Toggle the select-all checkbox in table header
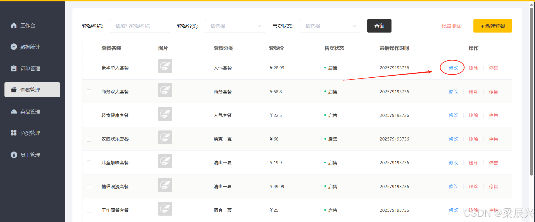This screenshot has width=535, height=222. [x=89, y=48]
